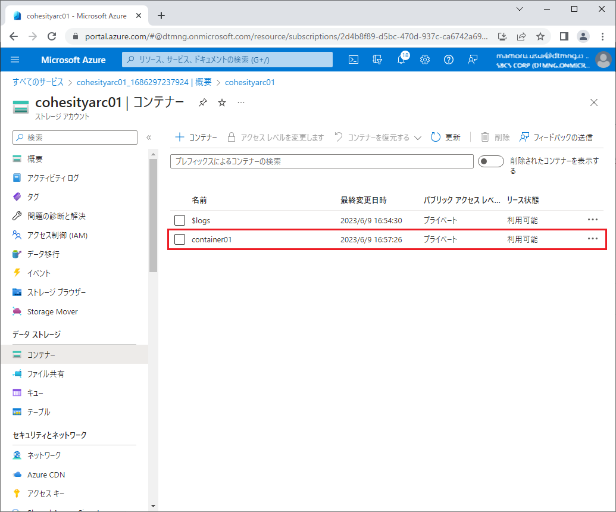Refresh the list with 更新

[x=446, y=137]
